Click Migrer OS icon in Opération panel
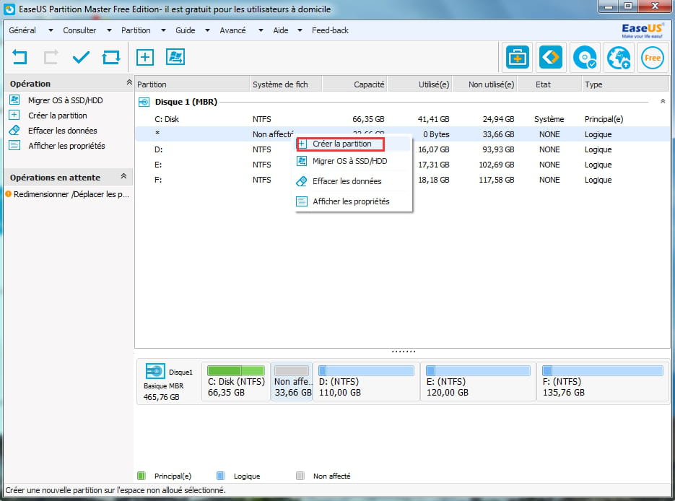Screen dimensions: 675x501 (x=14, y=100)
